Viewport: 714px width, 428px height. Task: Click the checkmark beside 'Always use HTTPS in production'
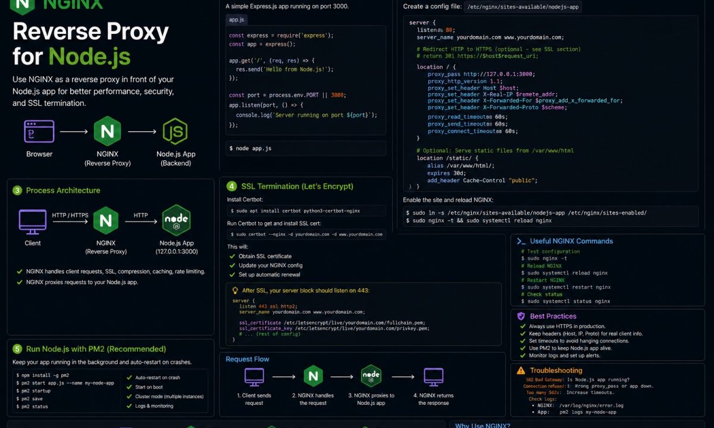[523, 326]
